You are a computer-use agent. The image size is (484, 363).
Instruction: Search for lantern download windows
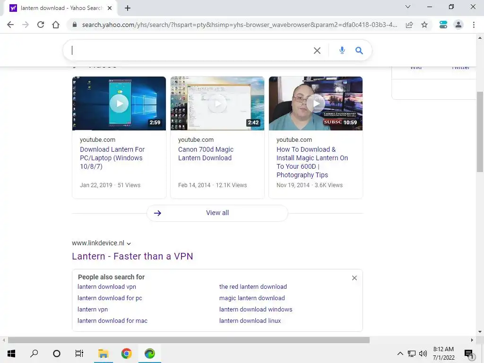[256, 310]
